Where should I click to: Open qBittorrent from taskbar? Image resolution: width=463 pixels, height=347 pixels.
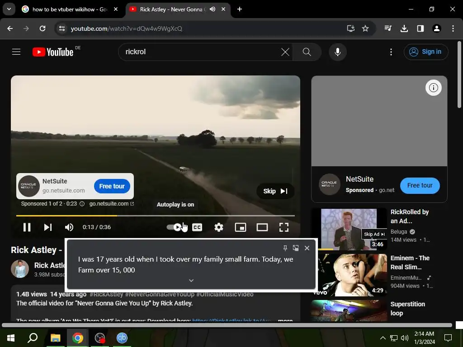click(122, 338)
